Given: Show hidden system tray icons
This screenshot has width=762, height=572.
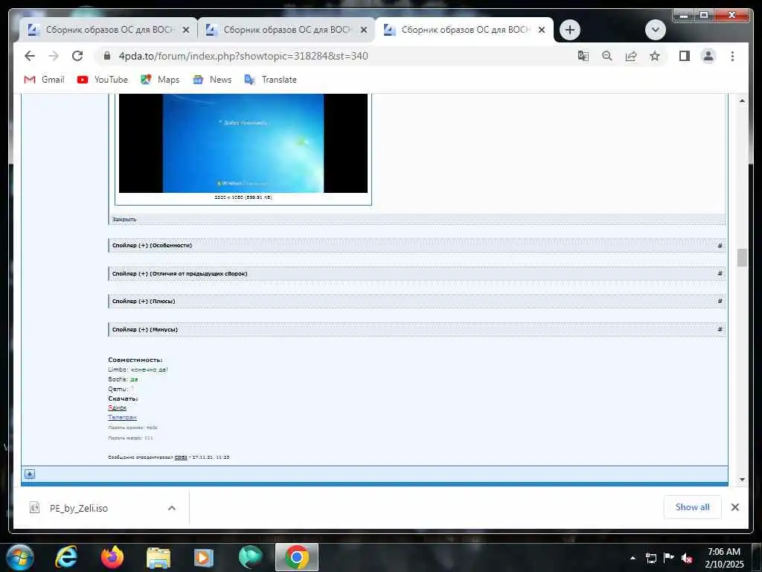Looking at the screenshot, I should tap(633, 558).
